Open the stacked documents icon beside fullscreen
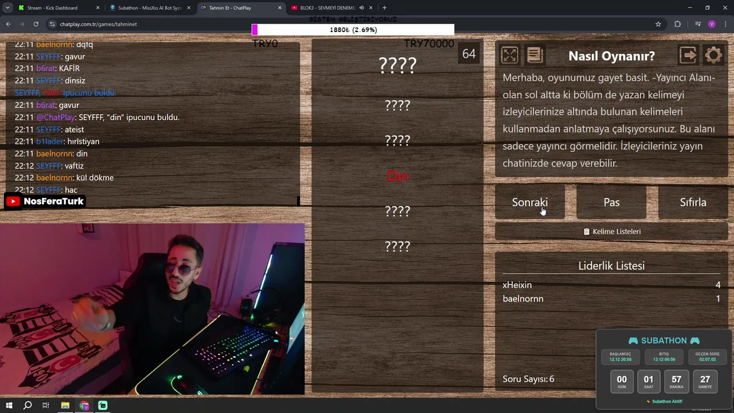The width and height of the screenshot is (734, 413). (534, 55)
